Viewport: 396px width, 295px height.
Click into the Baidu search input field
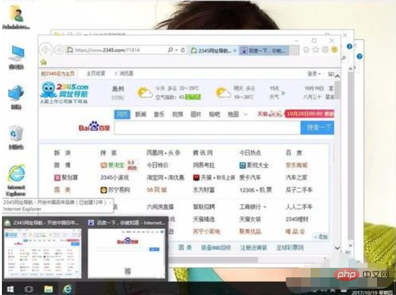[x=207, y=128]
